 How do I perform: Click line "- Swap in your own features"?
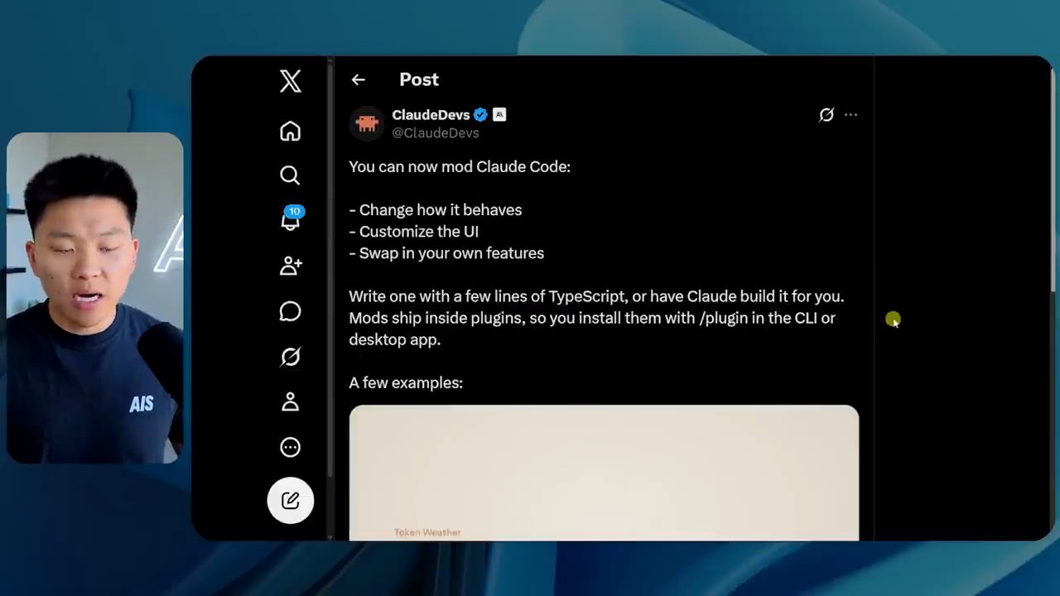coord(446,253)
